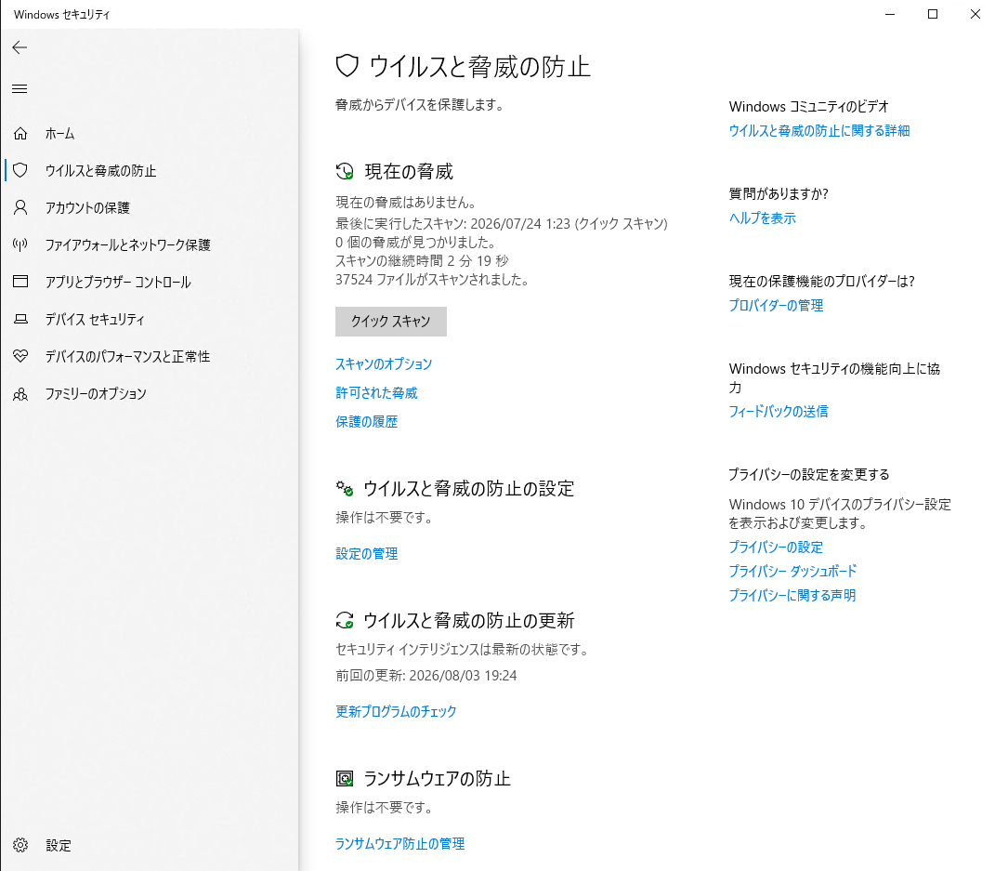Image resolution: width=995 pixels, height=871 pixels.
Task: Click the 最後に実行したスキャン date line
Action: pyautogui.click(x=502, y=223)
